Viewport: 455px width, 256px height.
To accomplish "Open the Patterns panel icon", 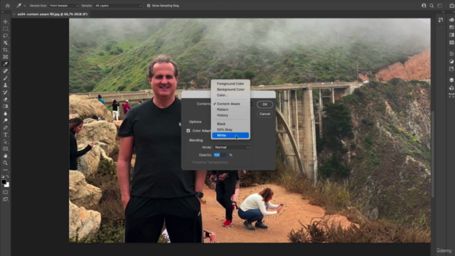I will coord(451,43).
